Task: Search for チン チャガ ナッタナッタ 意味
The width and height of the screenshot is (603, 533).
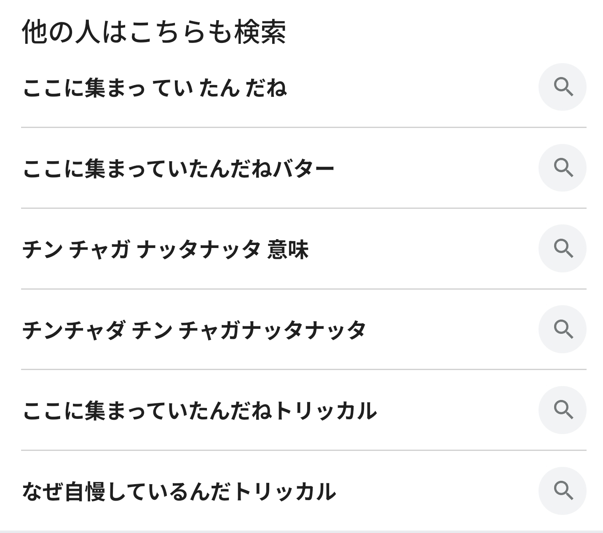Action: pyautogui.click(x=165, y=249)
